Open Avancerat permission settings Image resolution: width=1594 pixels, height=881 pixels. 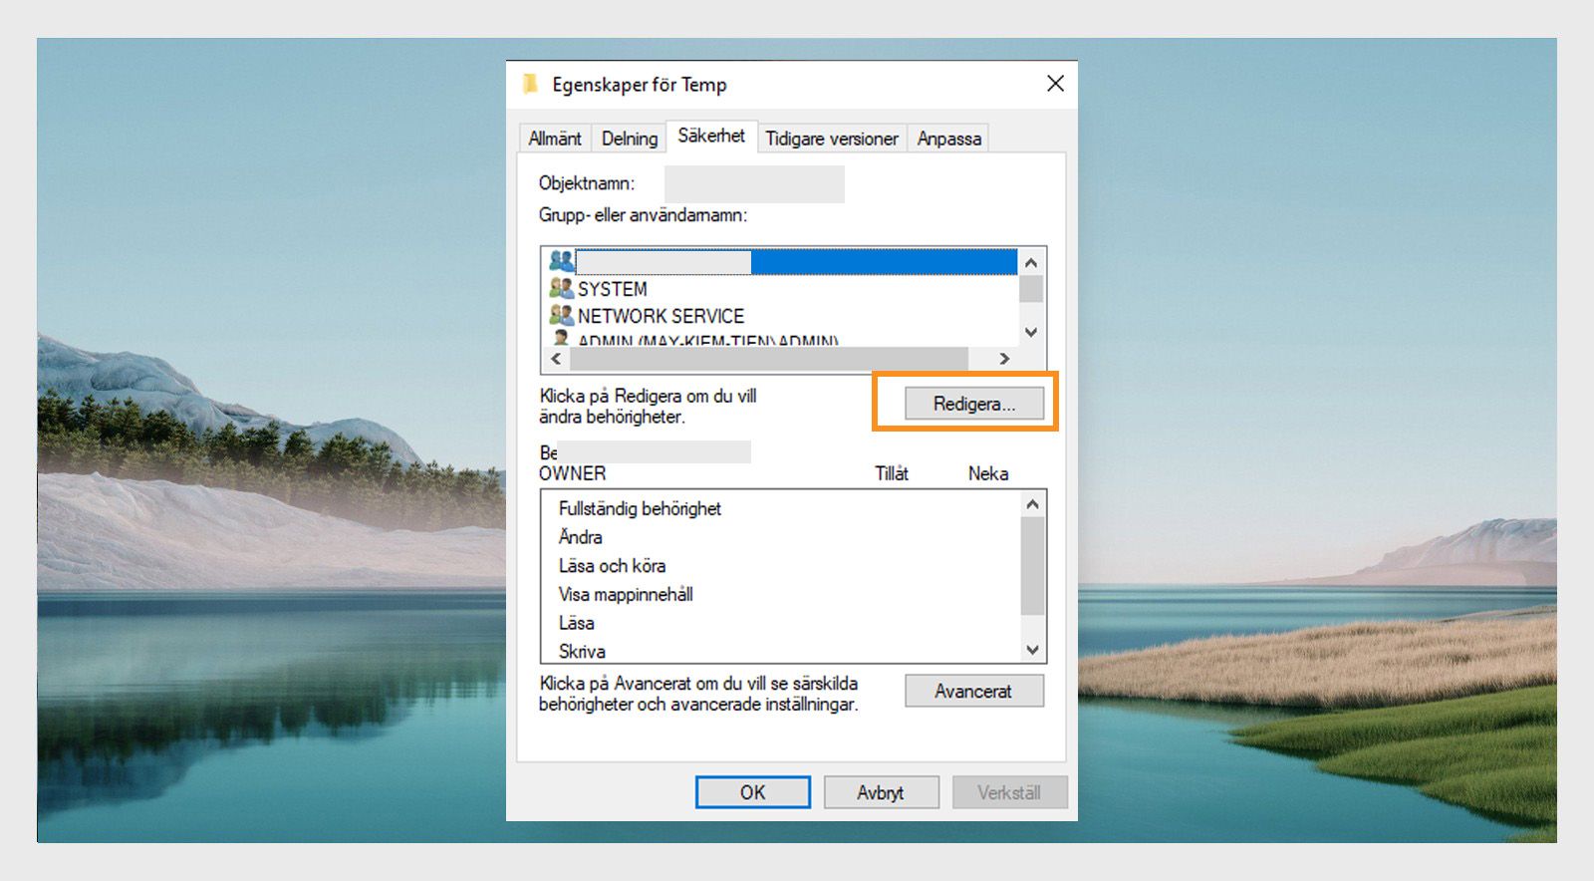(x=974, y=691)
